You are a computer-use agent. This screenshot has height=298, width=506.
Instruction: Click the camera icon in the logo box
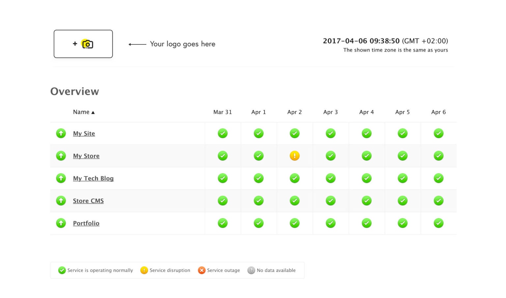87,44
